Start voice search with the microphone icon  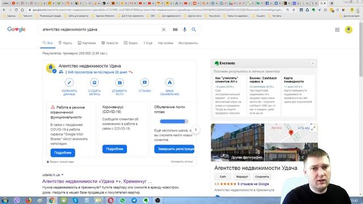click(x=184, y=29)
